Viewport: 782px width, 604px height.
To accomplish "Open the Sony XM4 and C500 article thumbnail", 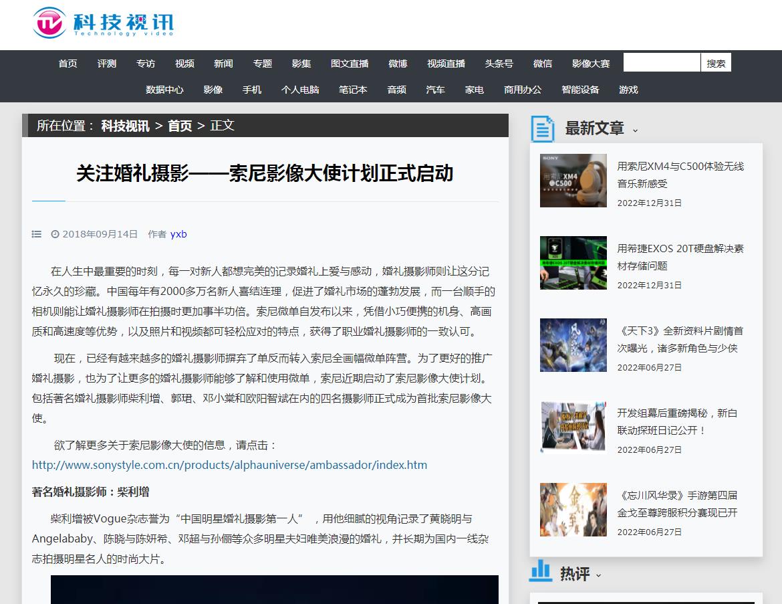I will (x=573, y=181).
